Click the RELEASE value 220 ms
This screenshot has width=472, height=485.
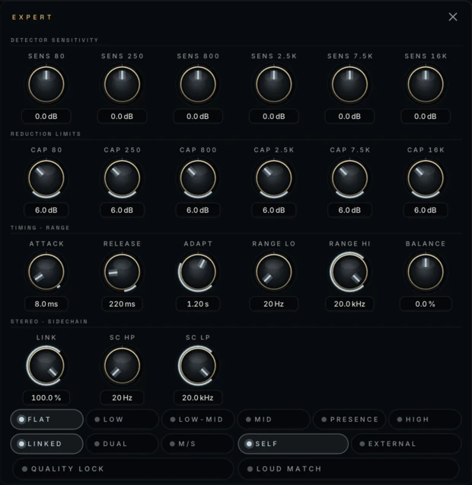click(122, 304)
